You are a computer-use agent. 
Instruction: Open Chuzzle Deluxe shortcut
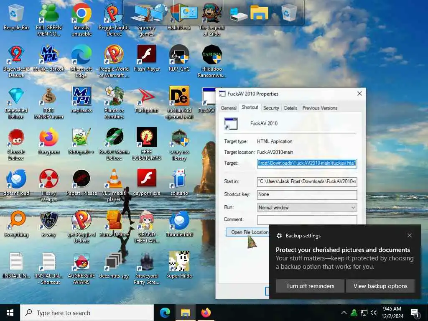coord(16,145)
